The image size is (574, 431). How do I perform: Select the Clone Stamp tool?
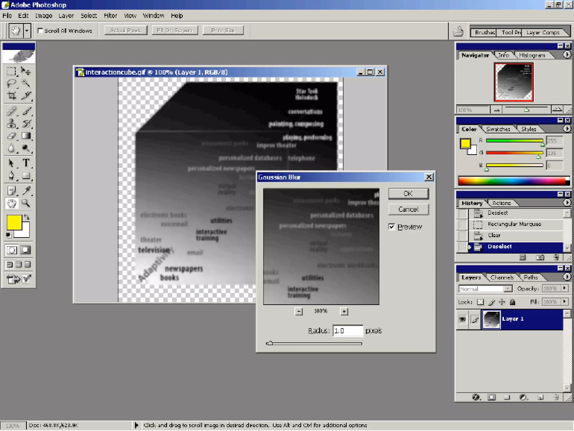[11, 123]
